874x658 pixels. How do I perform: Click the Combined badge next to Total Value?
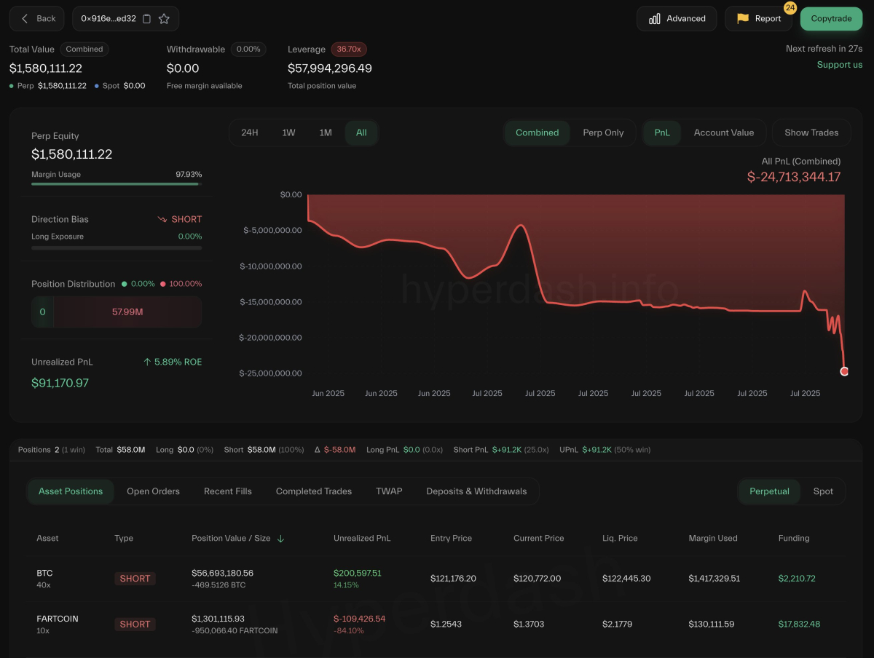coord(84,49)
